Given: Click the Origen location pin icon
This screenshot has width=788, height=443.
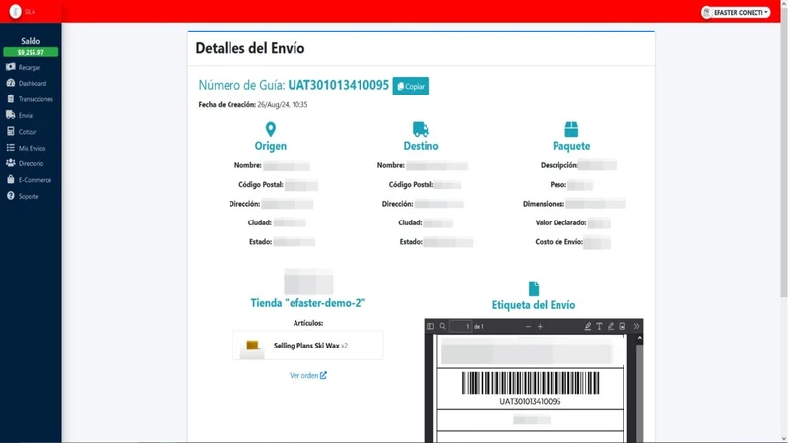Looking at the screenshot, I should coord(270,130).
